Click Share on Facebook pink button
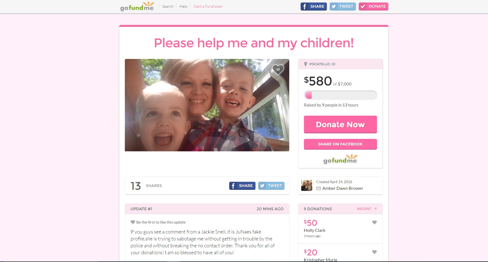The height and width of the screenshot is (262, 488). (340, 144)
